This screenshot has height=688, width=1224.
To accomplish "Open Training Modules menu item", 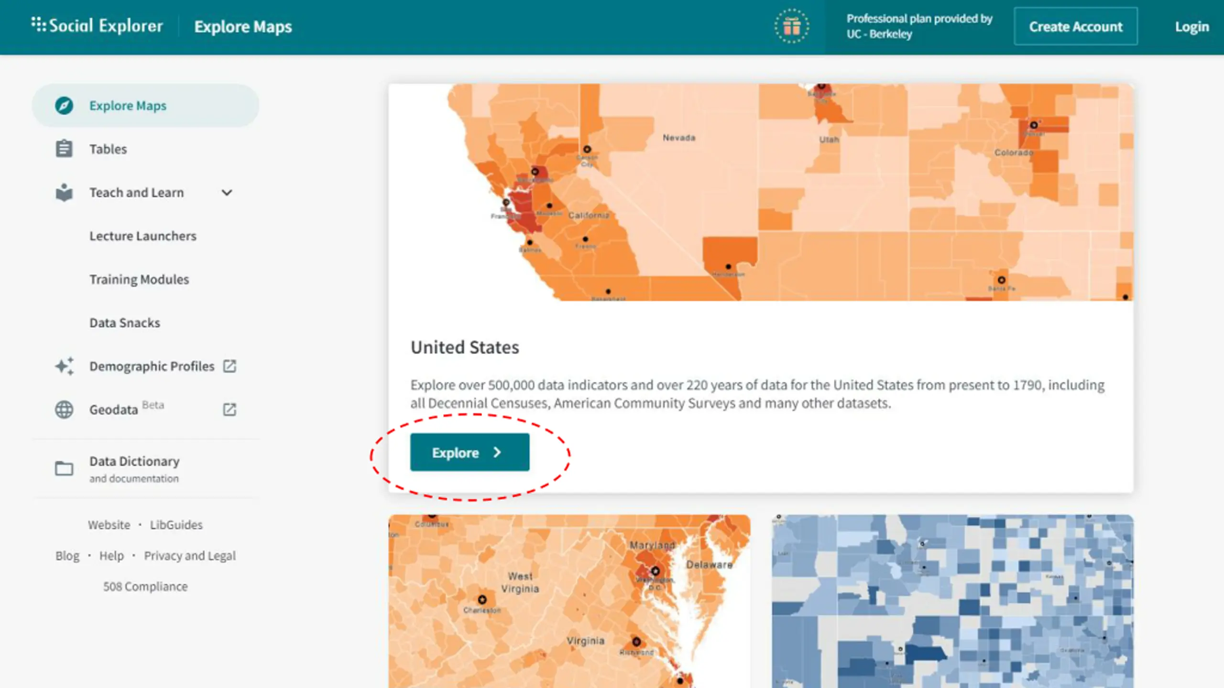I will pyautogui.click(x=139, y=279).
